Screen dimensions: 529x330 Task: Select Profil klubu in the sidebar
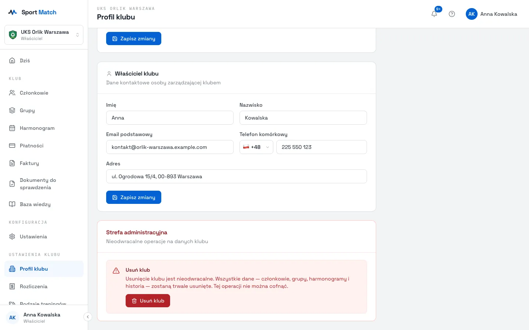[x=44, y=269]
